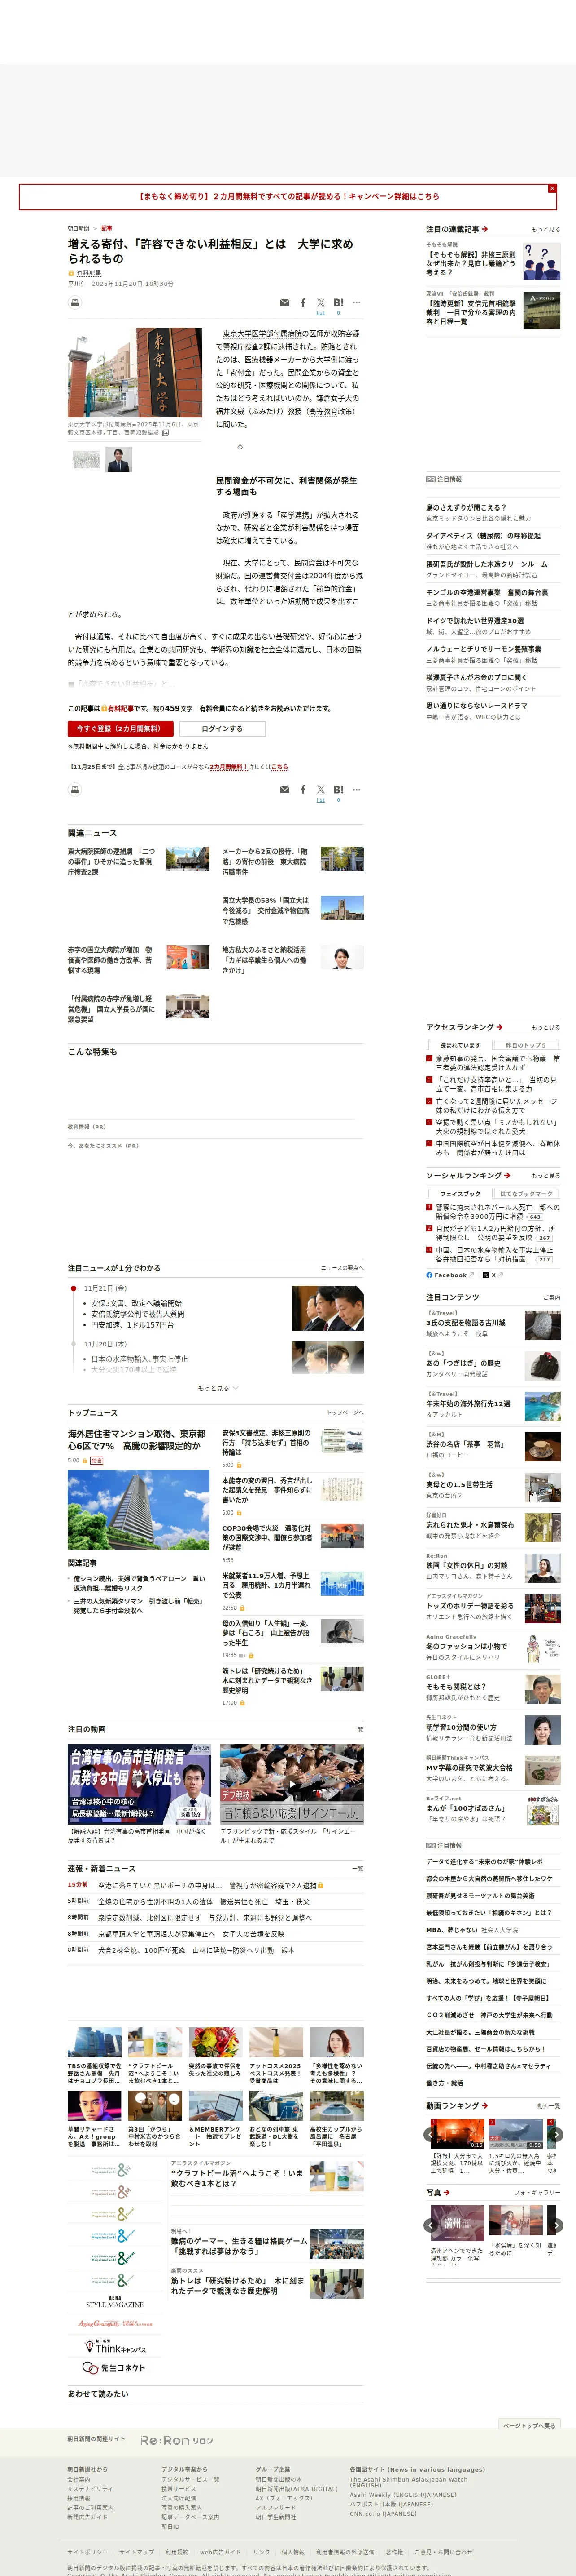This screenshot has height=2576, width=576.
Task: Select the 読まれています ranking tab
Action: pyautogui.click(x=460, y=1045)
